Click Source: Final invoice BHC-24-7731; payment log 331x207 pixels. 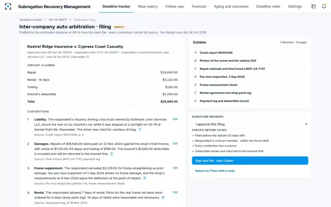tap(67, 159)
